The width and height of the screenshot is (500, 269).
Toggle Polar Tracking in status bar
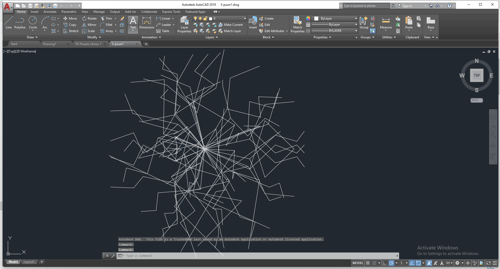(391, 263)
